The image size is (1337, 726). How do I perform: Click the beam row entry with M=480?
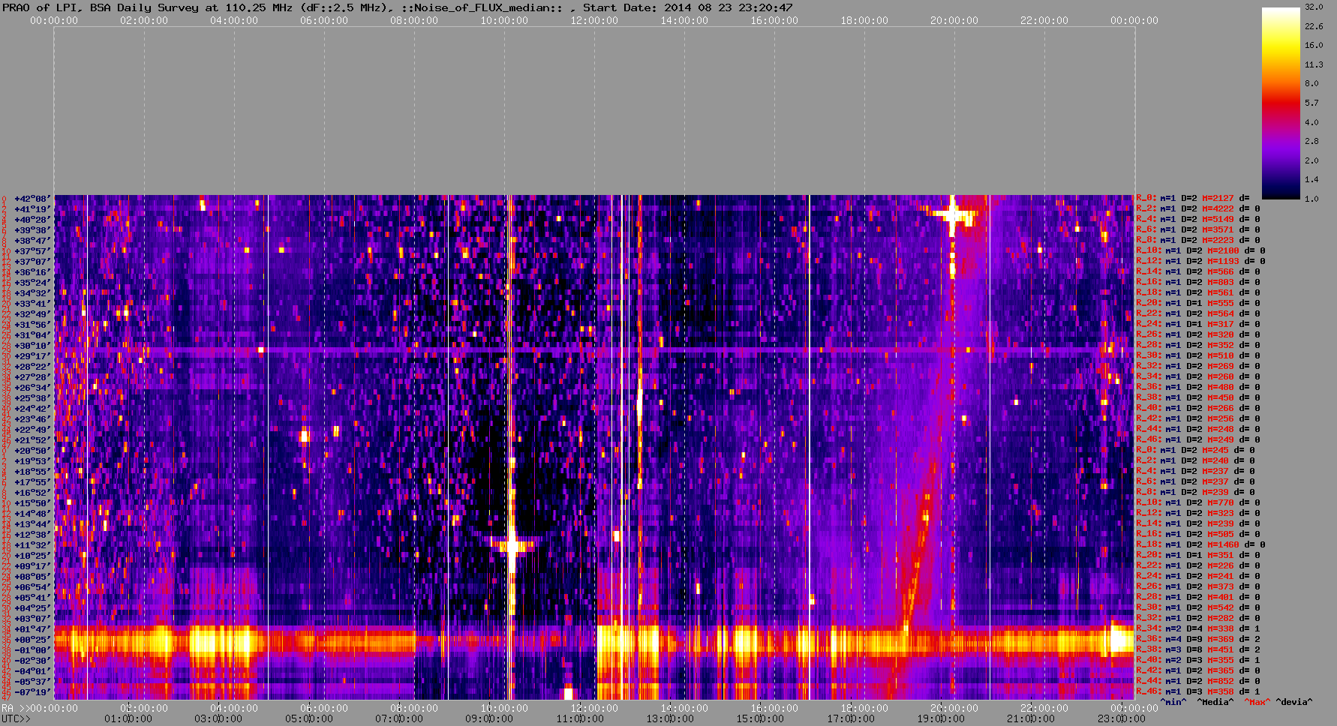point(1198,388)
